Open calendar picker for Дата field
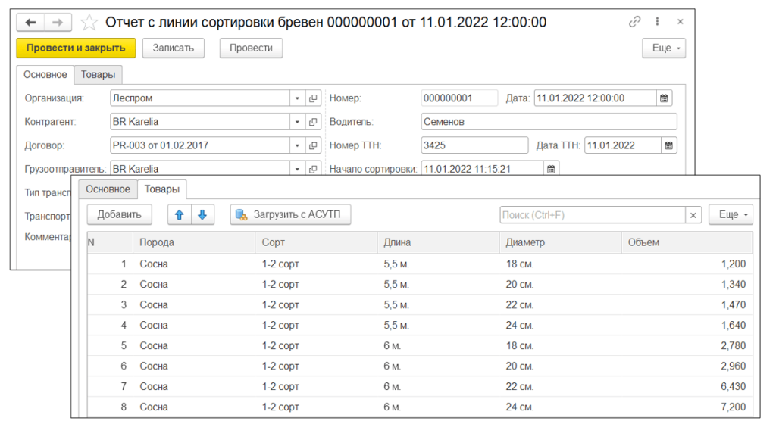776x421 pixels. [x=665, y=98]
